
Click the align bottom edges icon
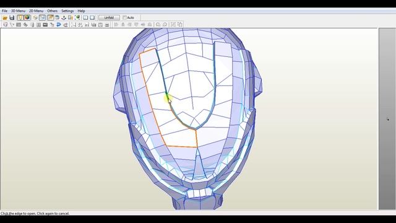click(x=150, y=25)
